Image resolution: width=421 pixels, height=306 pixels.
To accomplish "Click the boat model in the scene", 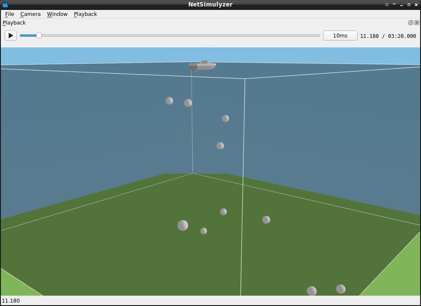I will coord(202,66).
